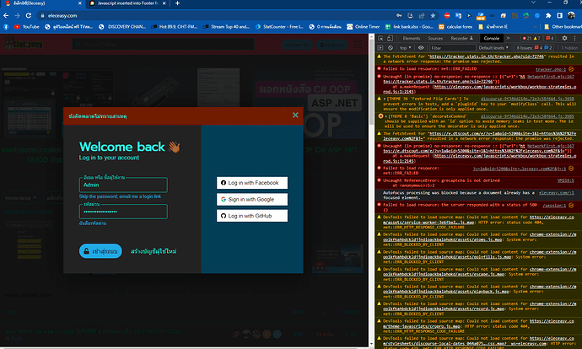Click the bookmark star icon
The image size is (582, 349).
[x=433, y=15]
